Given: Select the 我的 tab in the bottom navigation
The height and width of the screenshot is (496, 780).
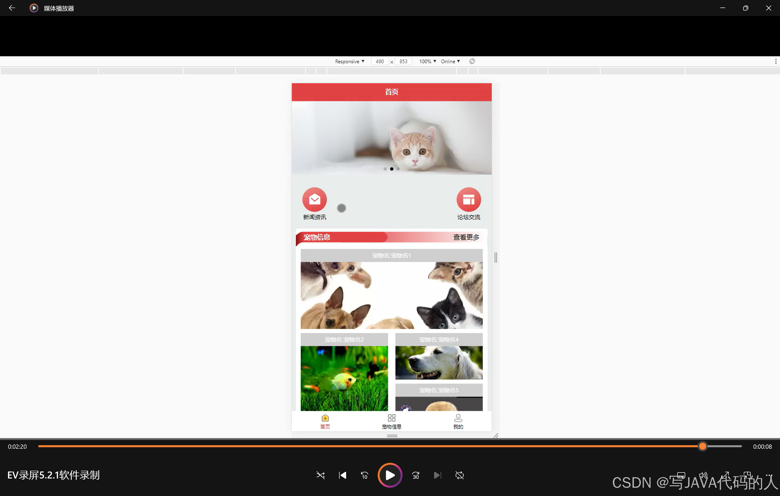Looking at the screenshot, I should pyautogui.click(x=458, y=422).
